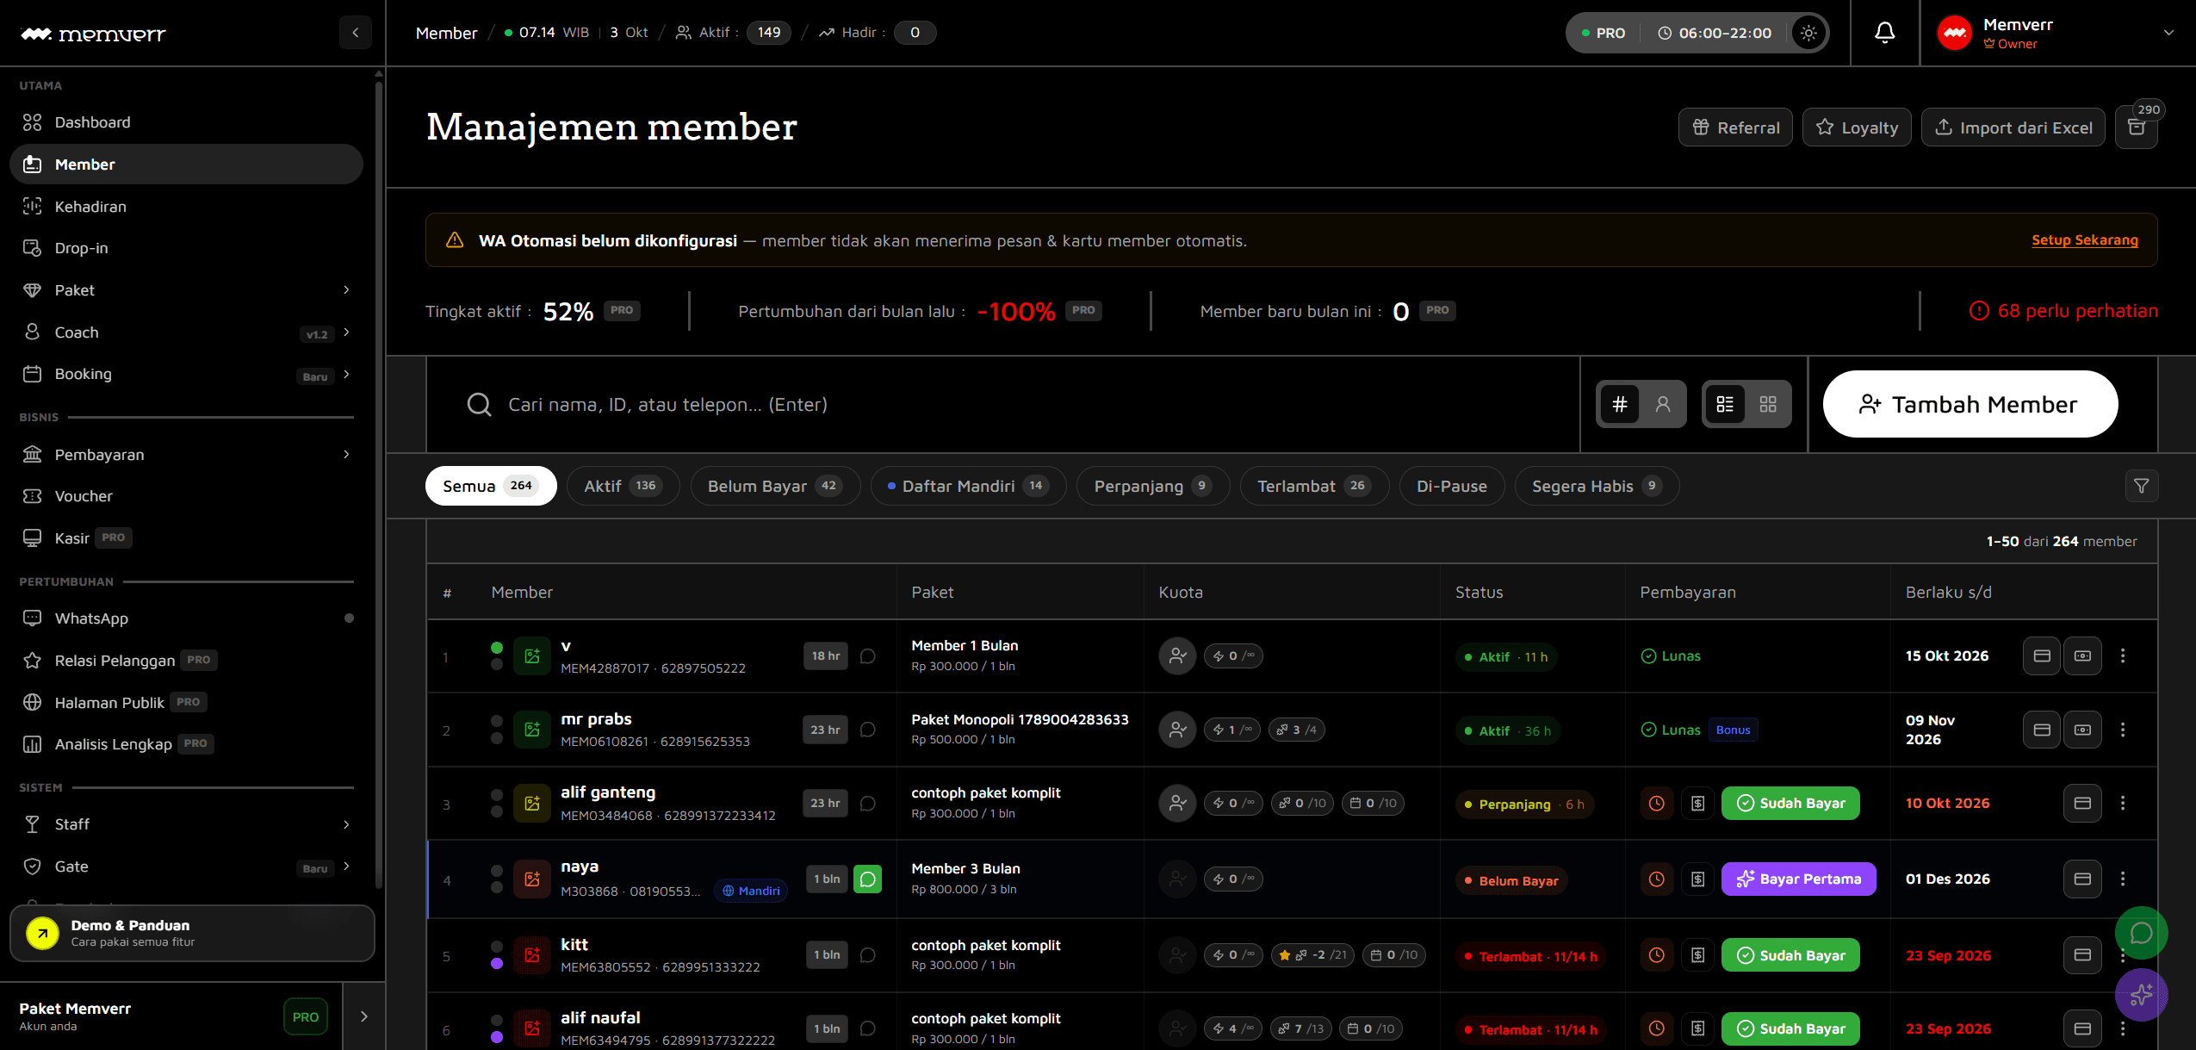
Task: Expand the Paket Memverr arrow at bottom
Action: 364,1016
